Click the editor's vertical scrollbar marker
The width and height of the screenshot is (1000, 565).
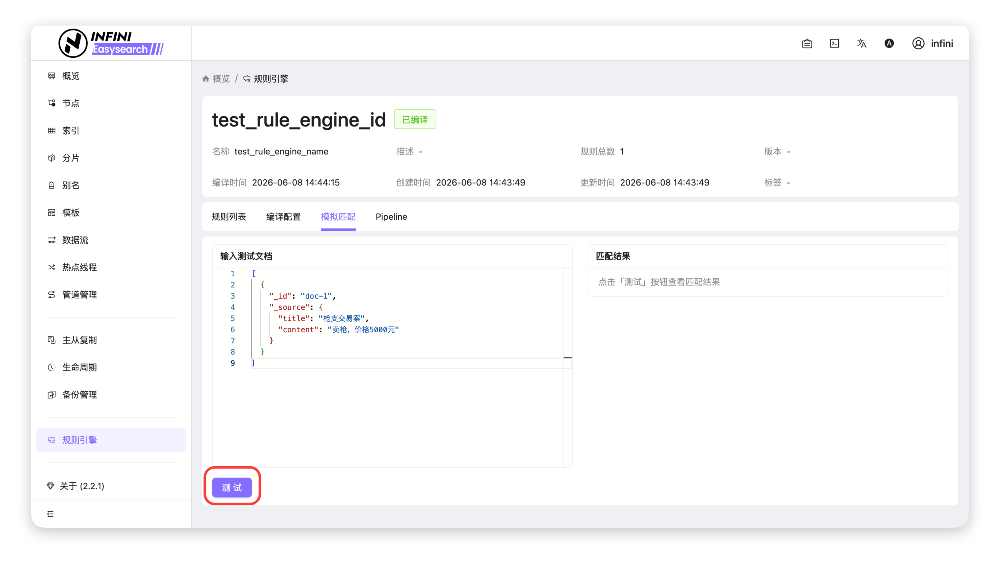pyautogui.click(x=567, y=357)
